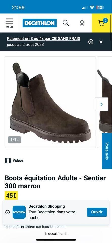The image size is (112, 243).
Task: Tap the main brown boot photo
Action: [50, 102]
